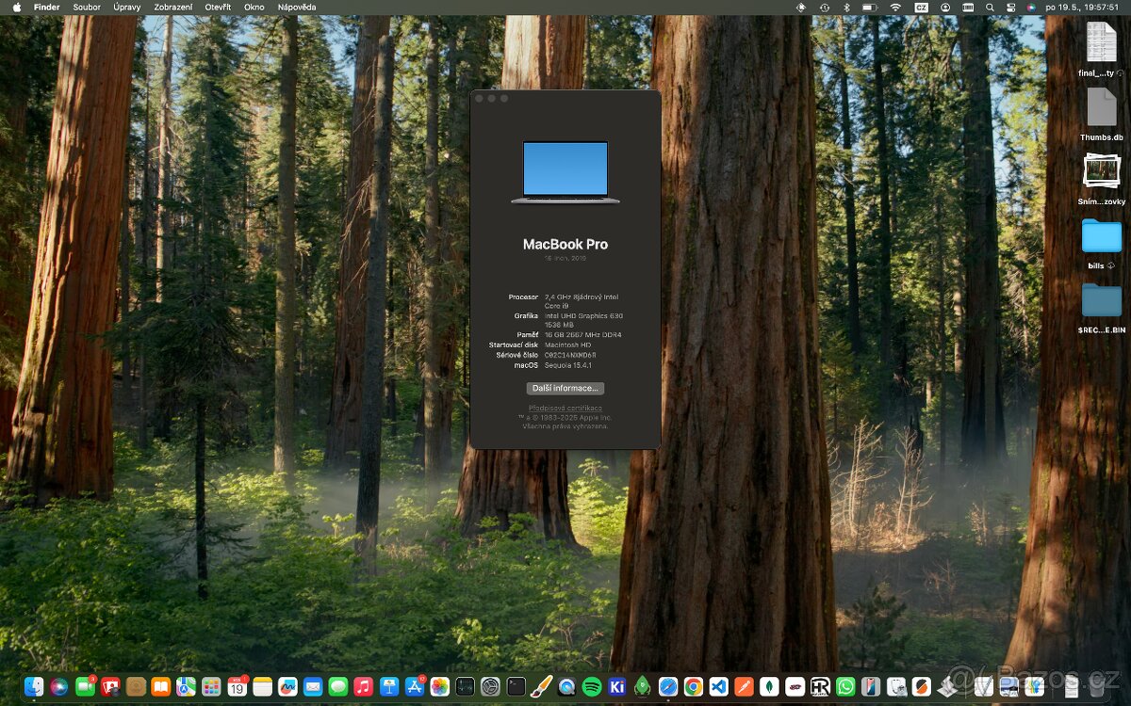Open Books app in the Dock
Viewport: 1131px width, 706px height.
[x=161, y=687]
